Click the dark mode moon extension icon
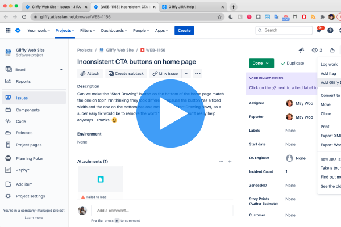Viewport: 341px width, 227px height. pos(231,17)
